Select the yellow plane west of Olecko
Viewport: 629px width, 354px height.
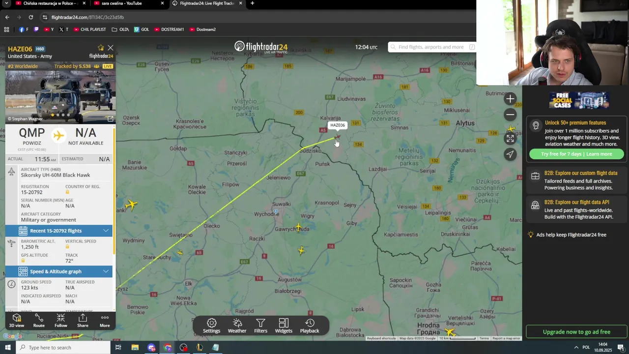click(x=131, y=205)
